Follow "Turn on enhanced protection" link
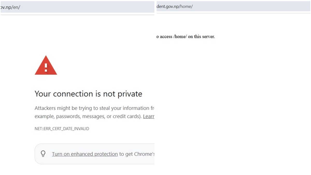Viewport: 311px width, 175px height. coord(85,154)
